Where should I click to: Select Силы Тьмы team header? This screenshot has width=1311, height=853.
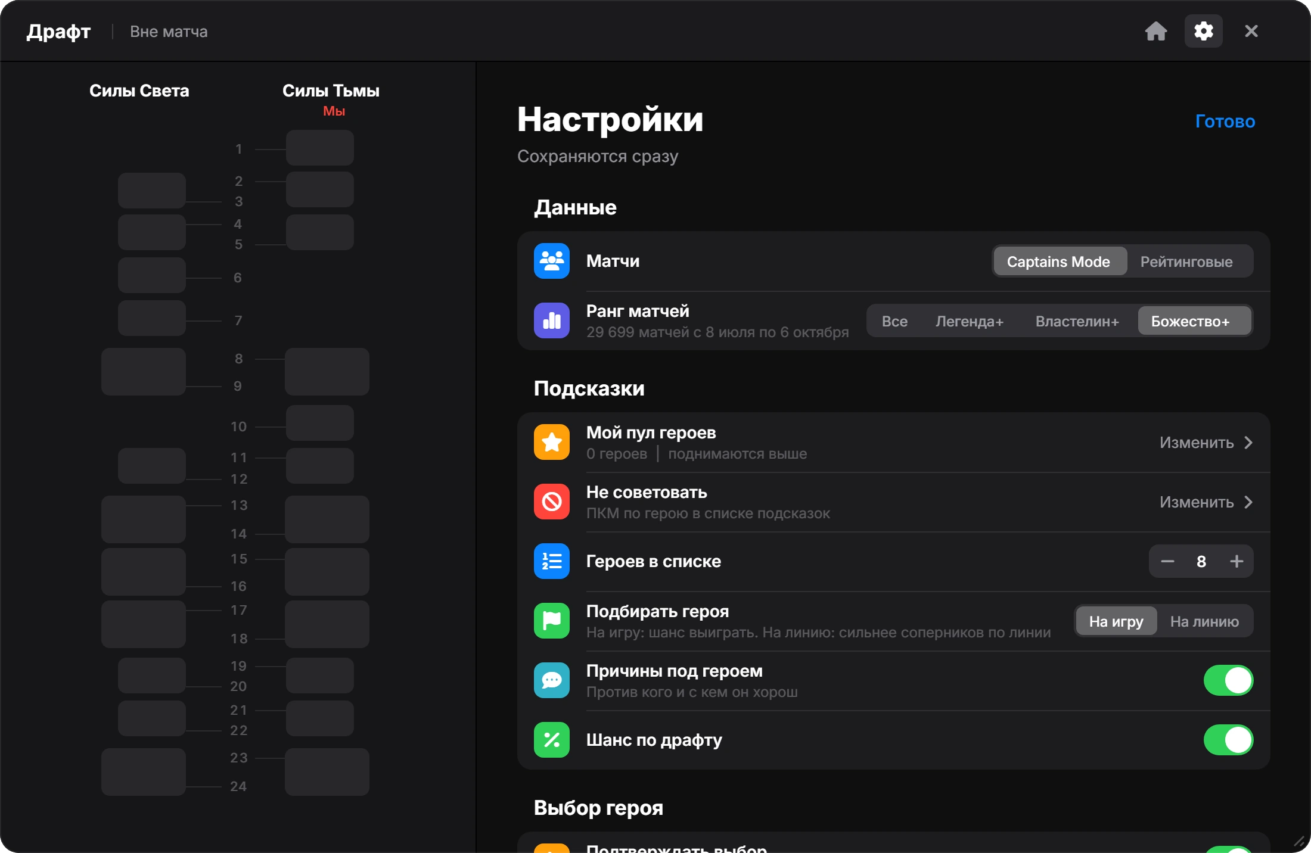click(331, 91)
